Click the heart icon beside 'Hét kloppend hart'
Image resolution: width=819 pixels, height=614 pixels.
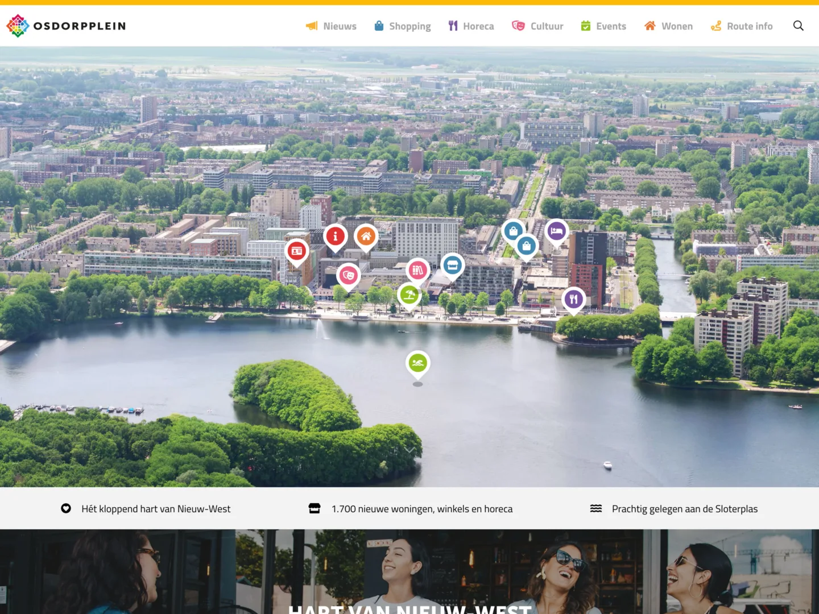pyautogui.click(x=67, y=508)
